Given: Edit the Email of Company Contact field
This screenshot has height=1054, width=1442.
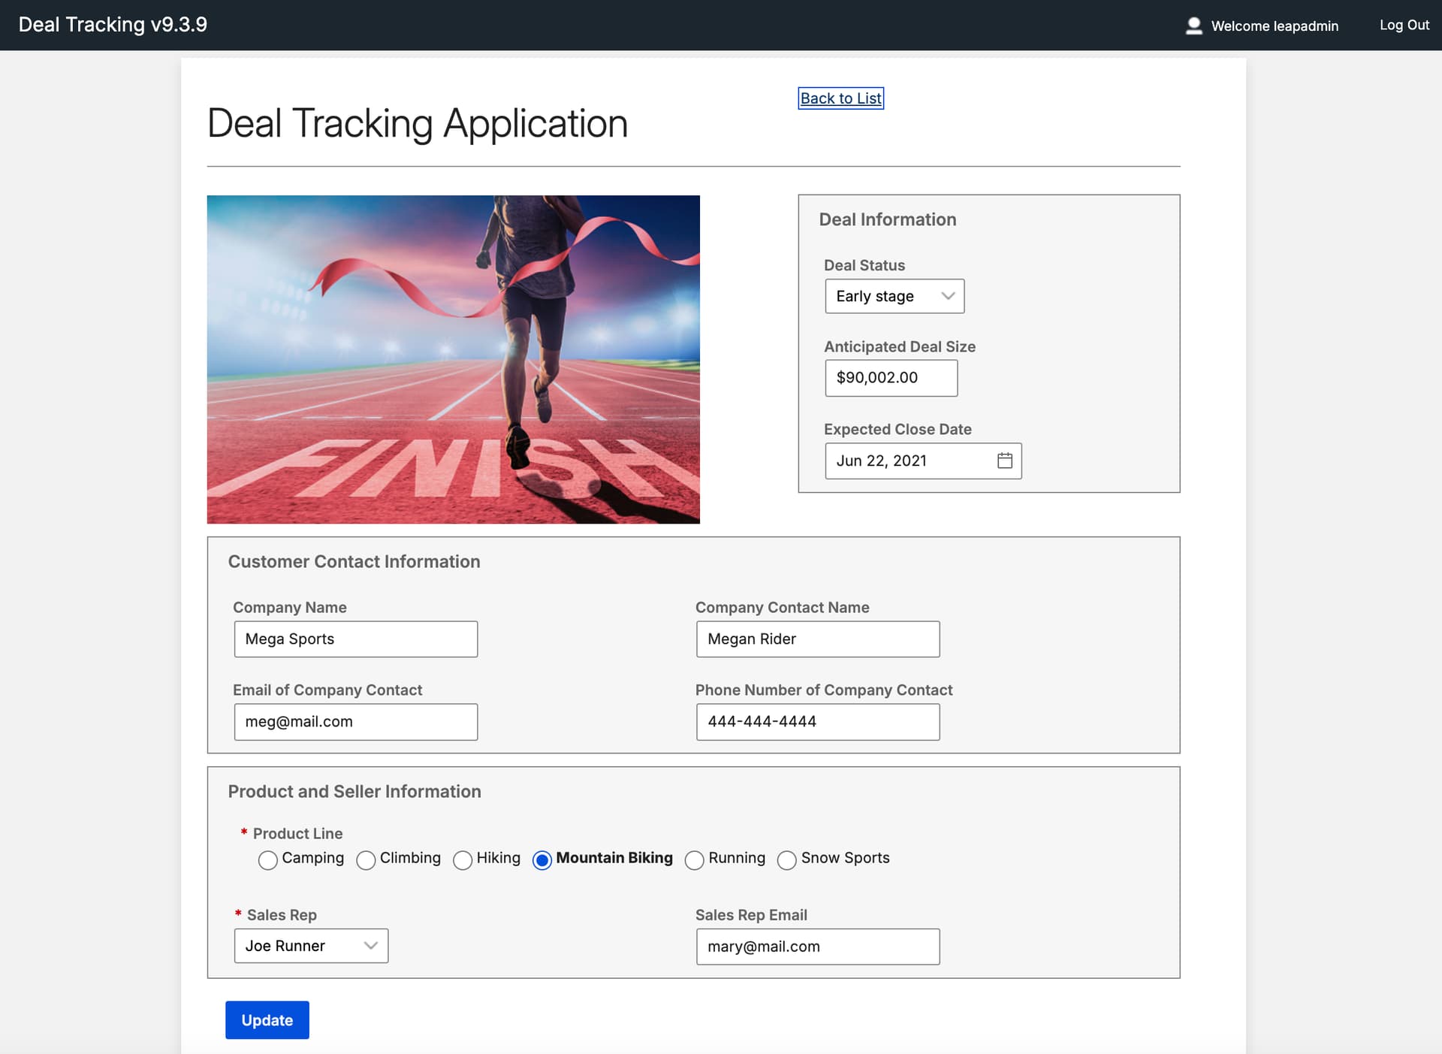Looking at the screenshot, I should tap(356, 722).
